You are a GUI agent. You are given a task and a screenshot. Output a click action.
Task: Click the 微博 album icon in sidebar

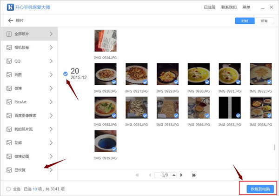[x=9, y=88]
